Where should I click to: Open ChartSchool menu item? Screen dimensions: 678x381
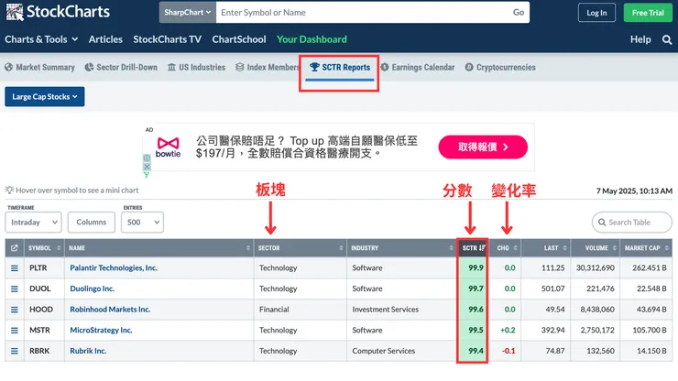point(239,39)
